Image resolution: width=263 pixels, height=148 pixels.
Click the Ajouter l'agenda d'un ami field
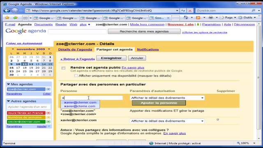tap(29, 107)
